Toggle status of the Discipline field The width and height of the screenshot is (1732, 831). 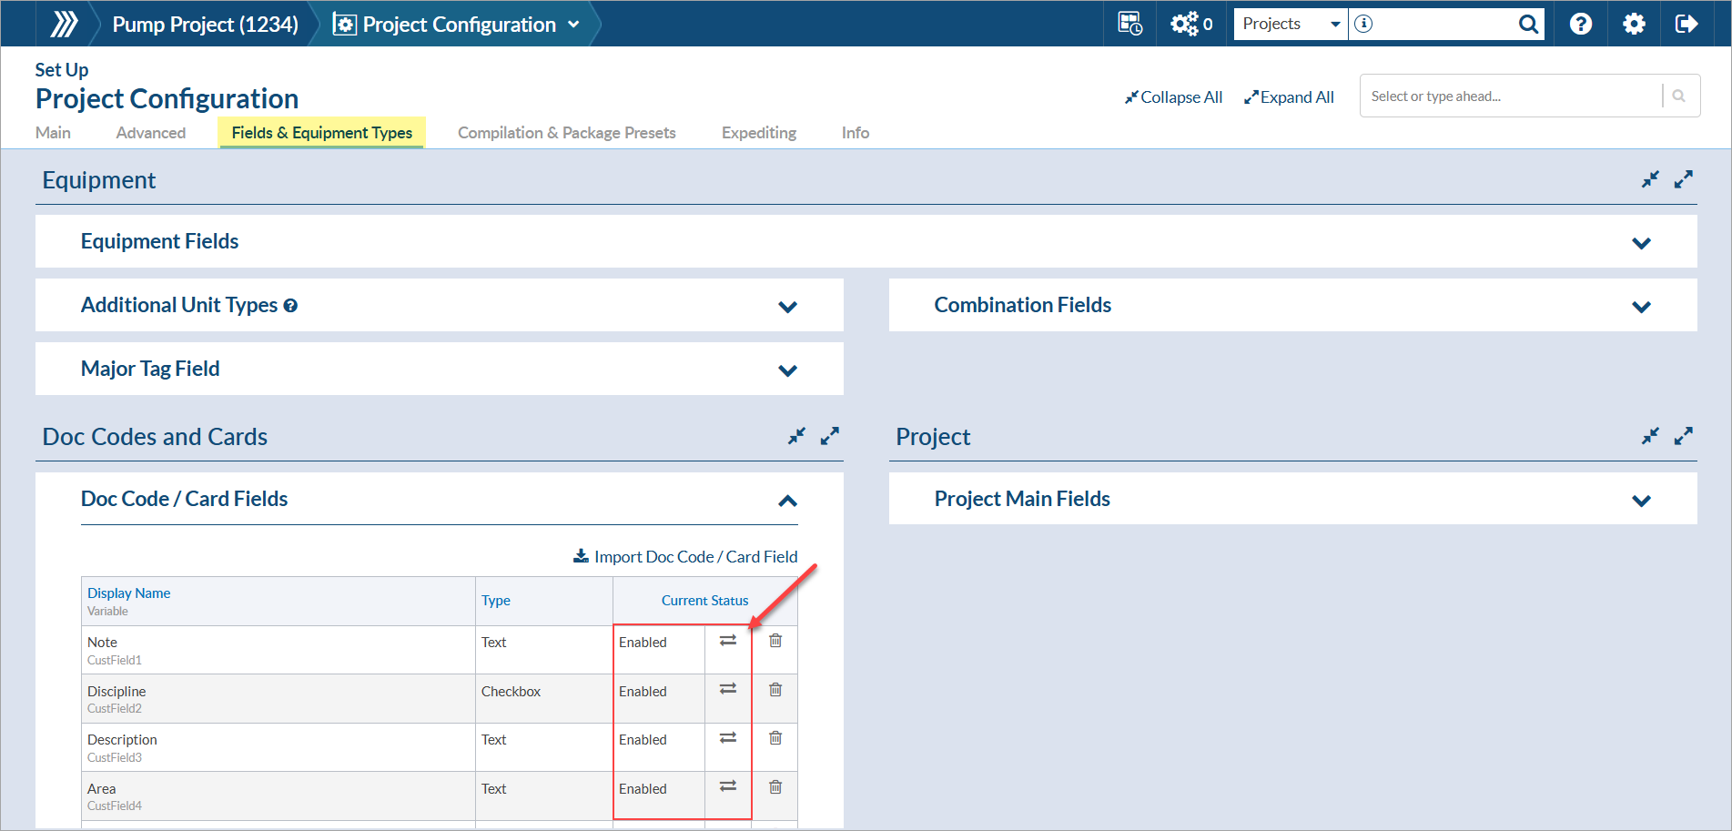(728, 689)
